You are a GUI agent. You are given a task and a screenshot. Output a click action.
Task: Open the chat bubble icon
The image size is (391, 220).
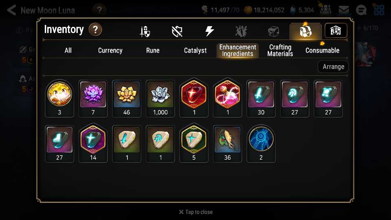[x=361, y=10]
